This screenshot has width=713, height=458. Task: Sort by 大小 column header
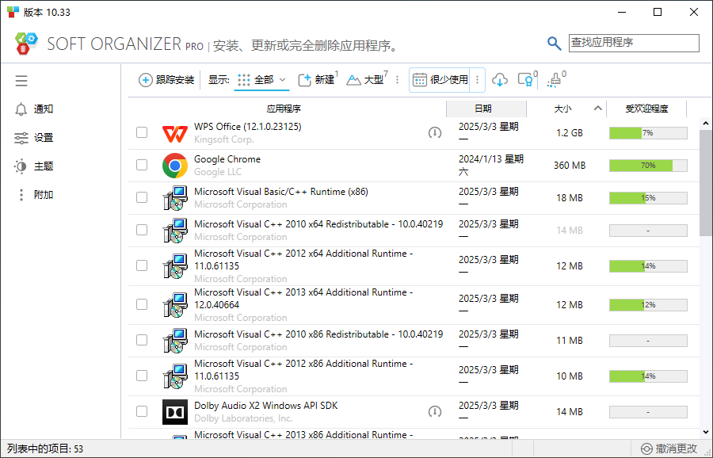(x=562, y=109)
